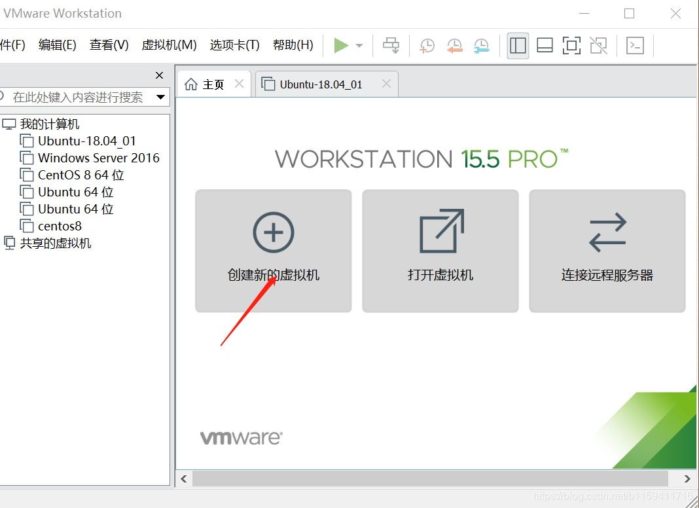Image resolution: width=699 pixels, height=508 pixels.
Task: Toggle the thumbnail bar view icon
Action: tap(545, 45)
